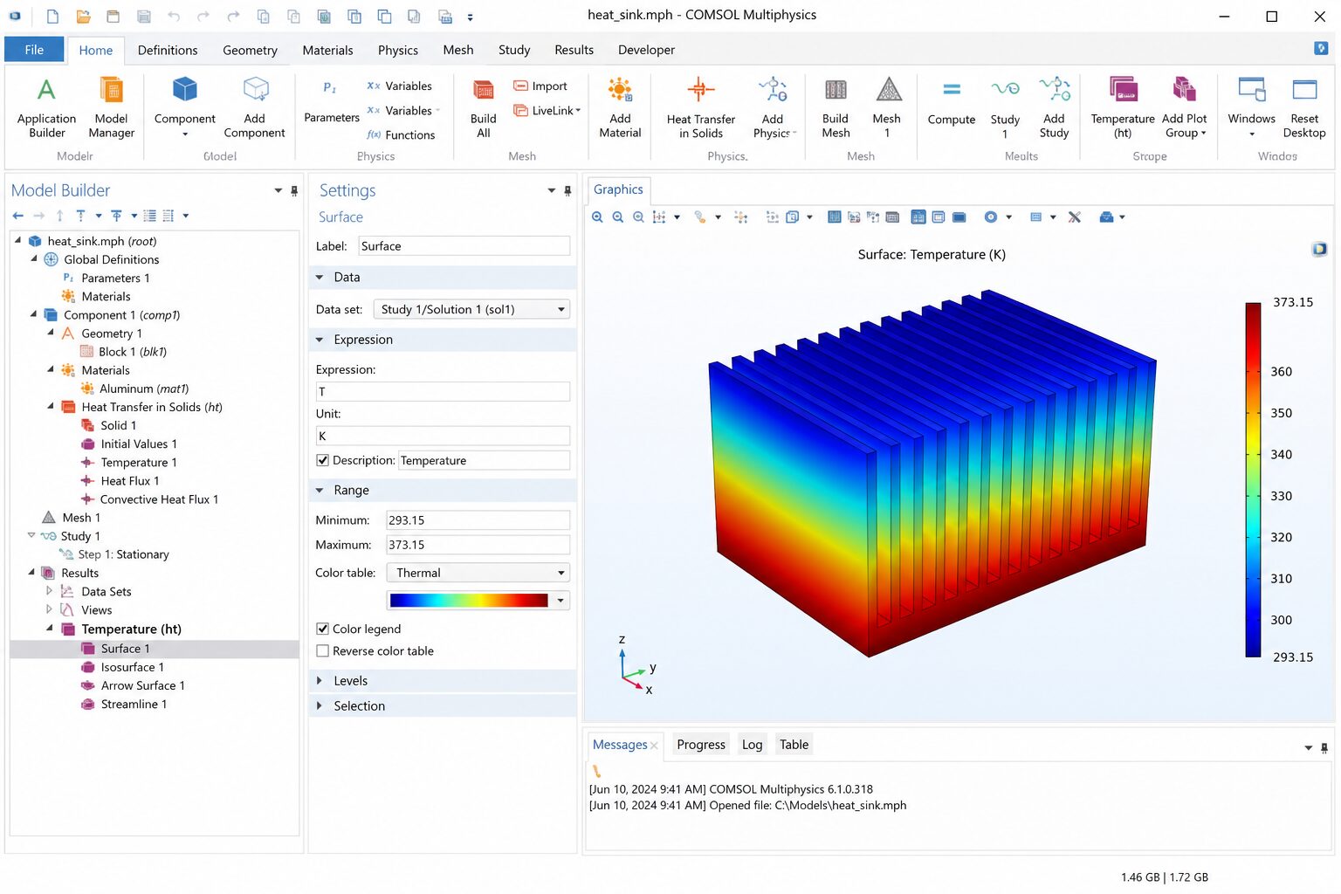
Task: Collapse the Temperature (ht) tree node
Action: [49, 629]
